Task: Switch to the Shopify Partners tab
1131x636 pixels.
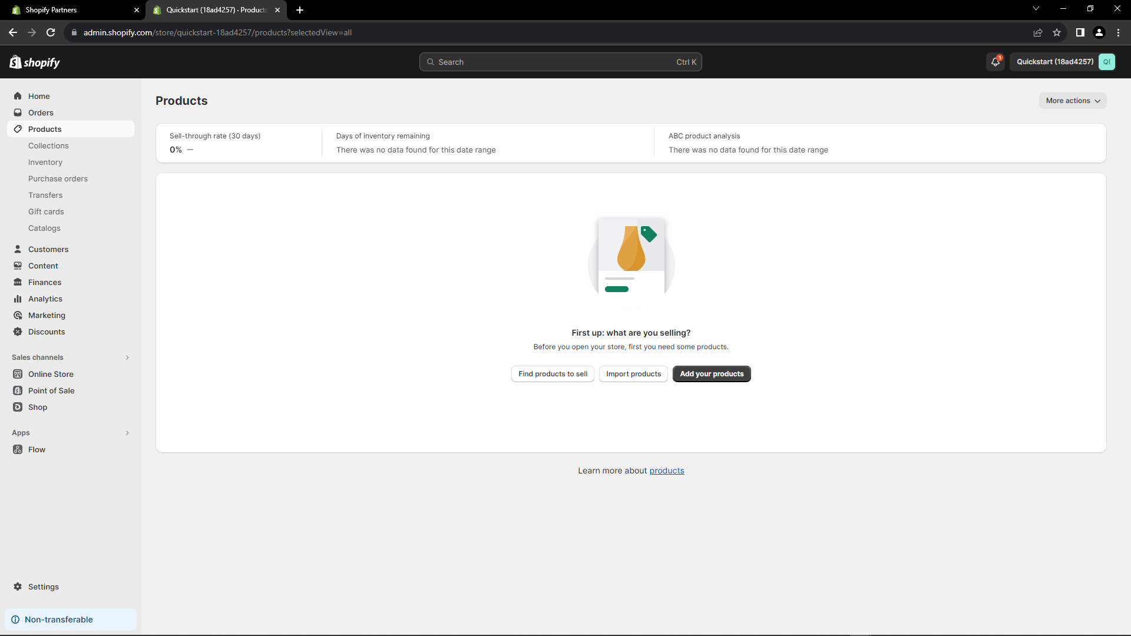Action: click(71, 10)
